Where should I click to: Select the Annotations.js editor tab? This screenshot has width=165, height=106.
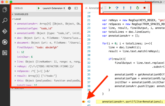point(94,8)
